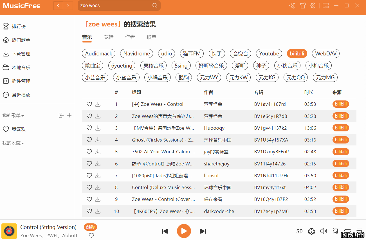This screenshot has height=240, width=366.
Task: Click the volume speaker control
Action: [324, 231]
